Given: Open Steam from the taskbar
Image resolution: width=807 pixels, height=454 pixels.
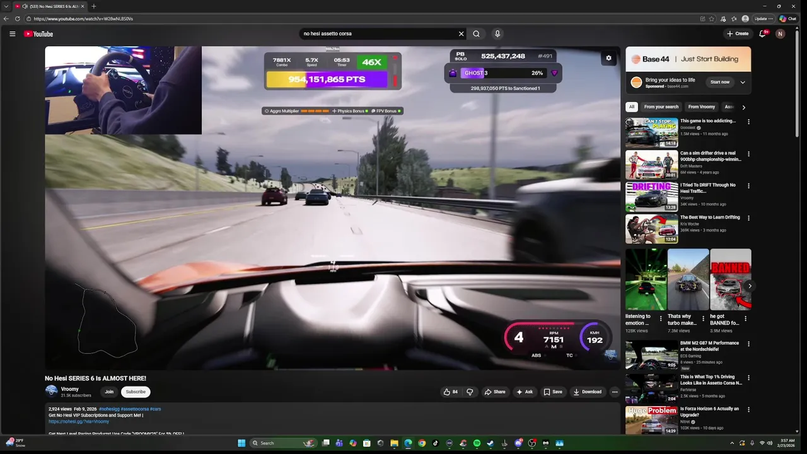Looking at the screenshot, I should pos(491,443).
